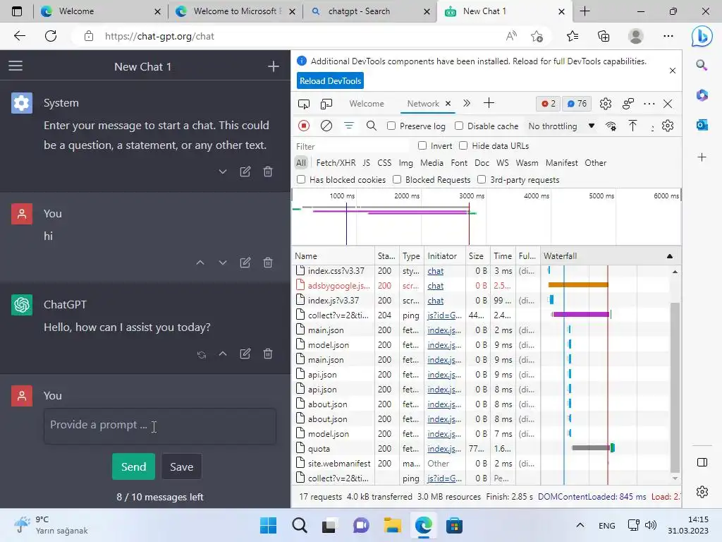Regenerate the ChatGPT response
Screen dimensions: 722x542
click(x=201, y=354)
